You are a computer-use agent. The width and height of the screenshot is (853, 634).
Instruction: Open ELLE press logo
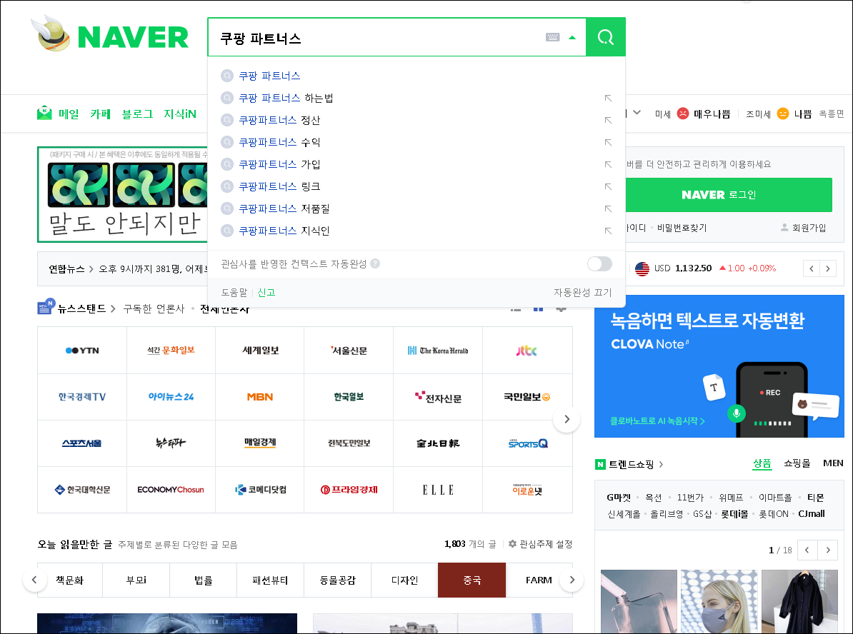(x=438, y=489)
